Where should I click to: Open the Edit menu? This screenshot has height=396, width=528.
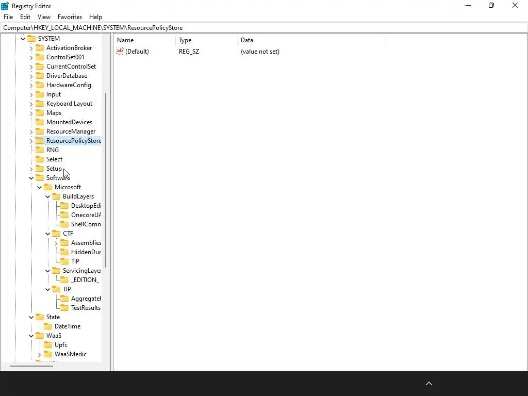[x=25, y=17]
